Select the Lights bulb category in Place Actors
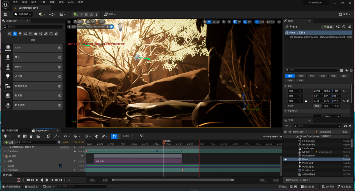 tap(20, 34)
